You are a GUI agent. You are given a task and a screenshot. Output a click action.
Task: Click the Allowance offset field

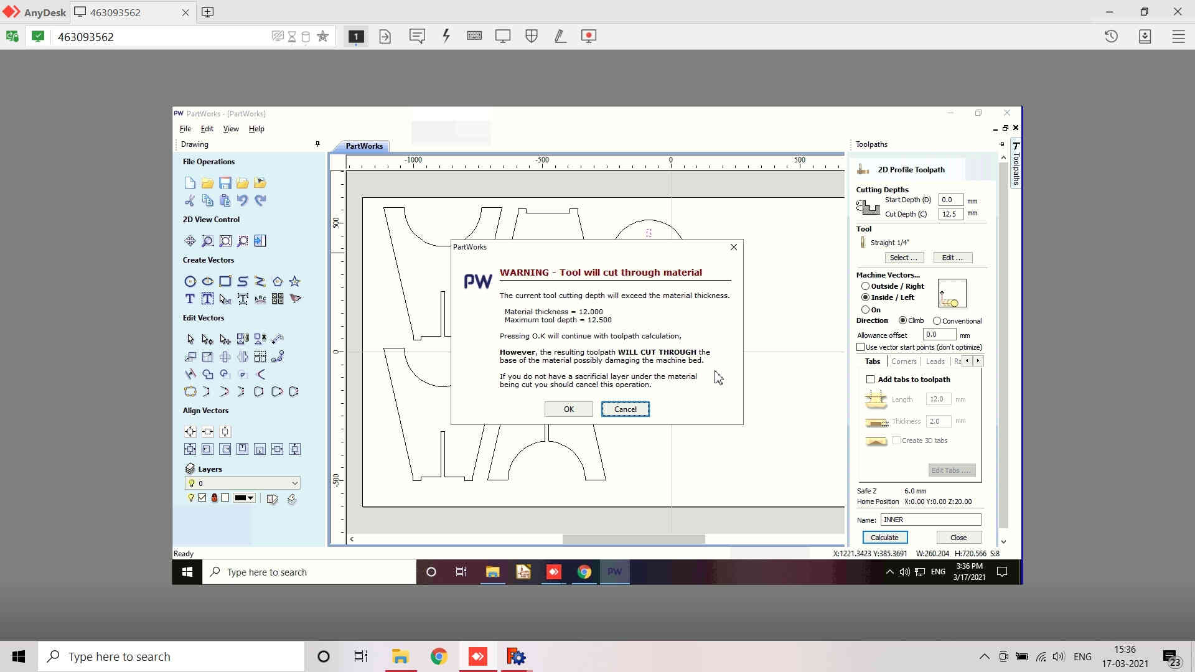tap(939, 335)
